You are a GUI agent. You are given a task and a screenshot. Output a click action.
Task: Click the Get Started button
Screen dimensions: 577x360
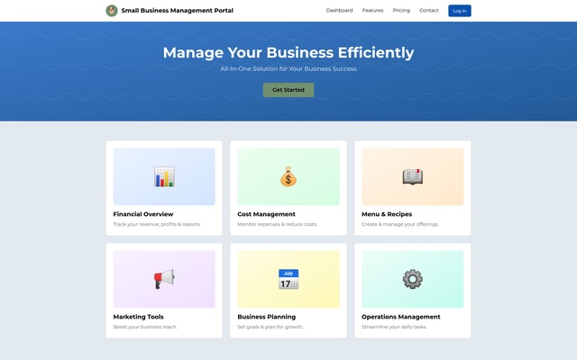click(288, 90)
